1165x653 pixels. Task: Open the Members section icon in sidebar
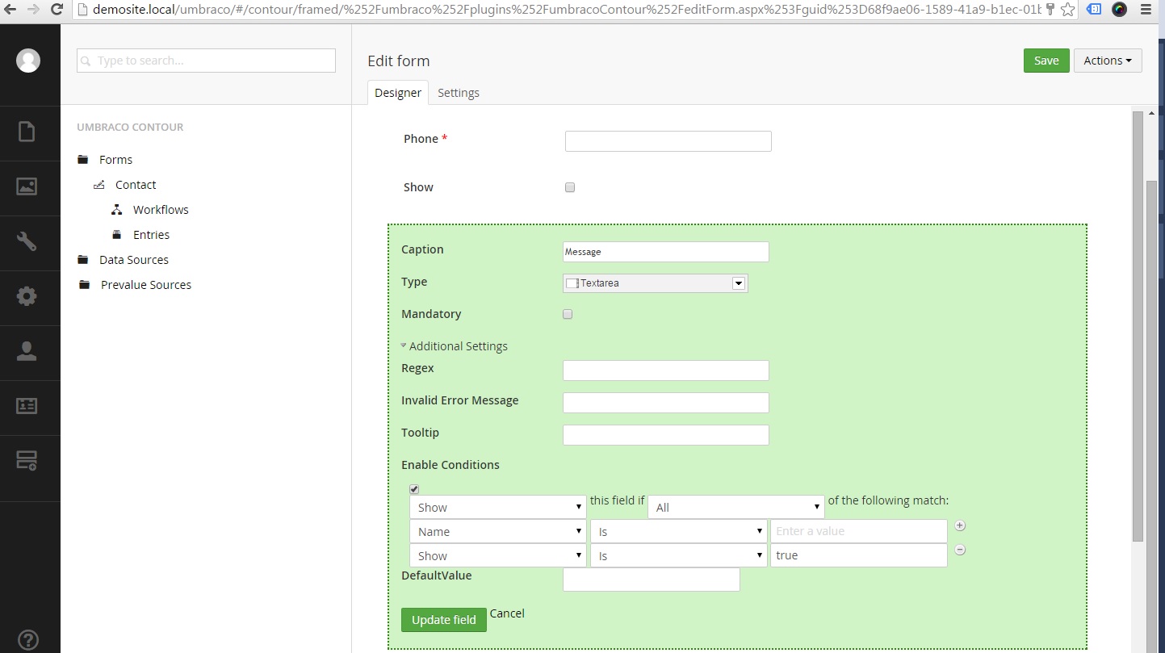point(27,406)
